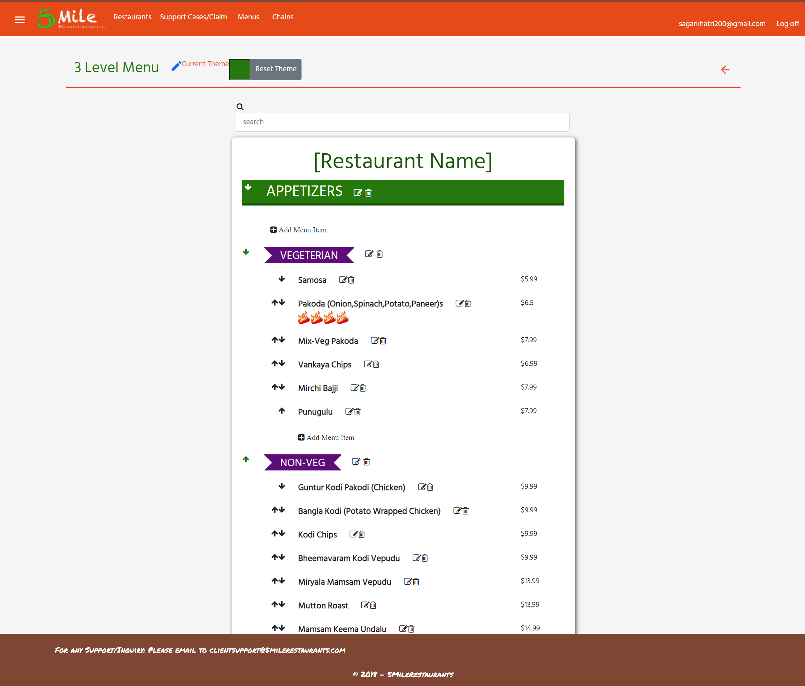Image resolution: width=805 pixels, height=686 pixels.
Task: Click the edit icon for Mutton Roast
Action: click(363, 605)
